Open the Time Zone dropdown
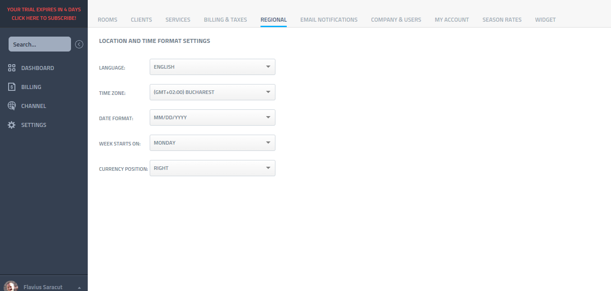 point(212,92)
